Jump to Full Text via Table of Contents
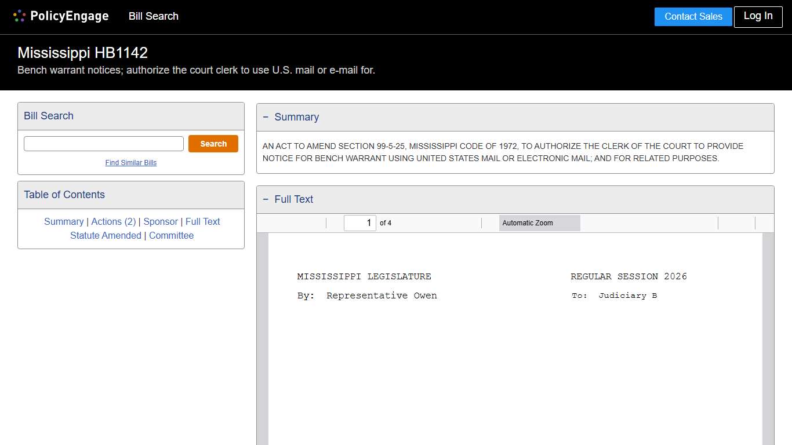Viewport: 792px width, 445px height. tap(202, 221)
